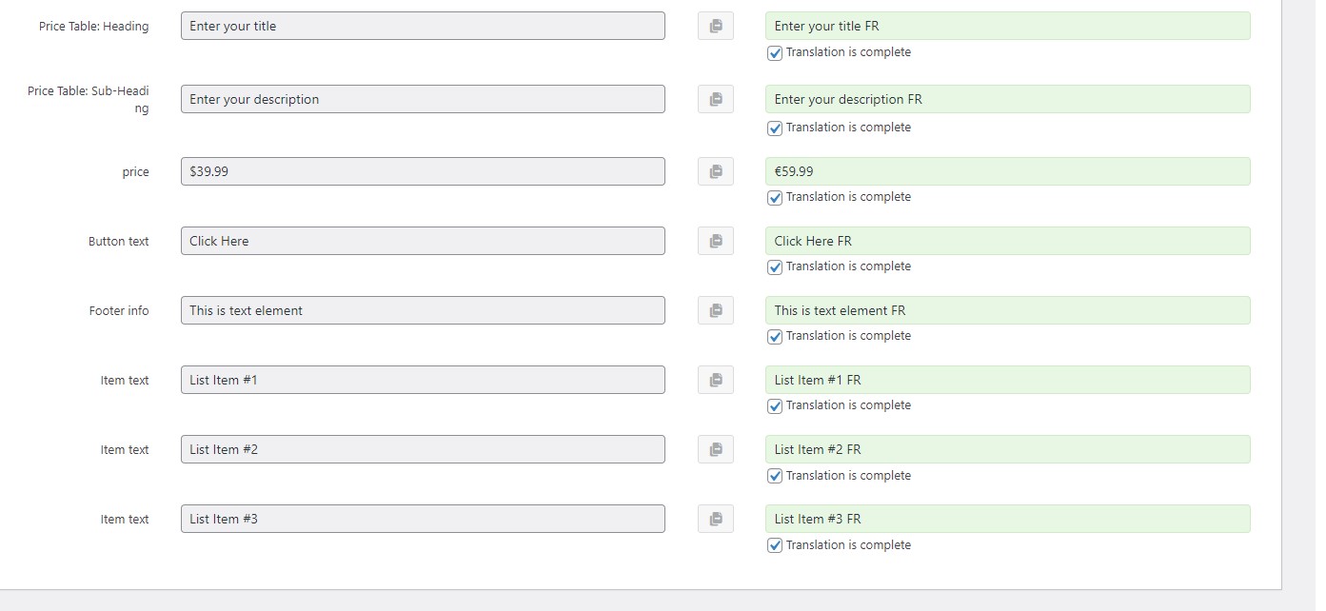Copy original for Price Table Heading row
This screenshot has height=611, width=1326.
pos(716,26)
